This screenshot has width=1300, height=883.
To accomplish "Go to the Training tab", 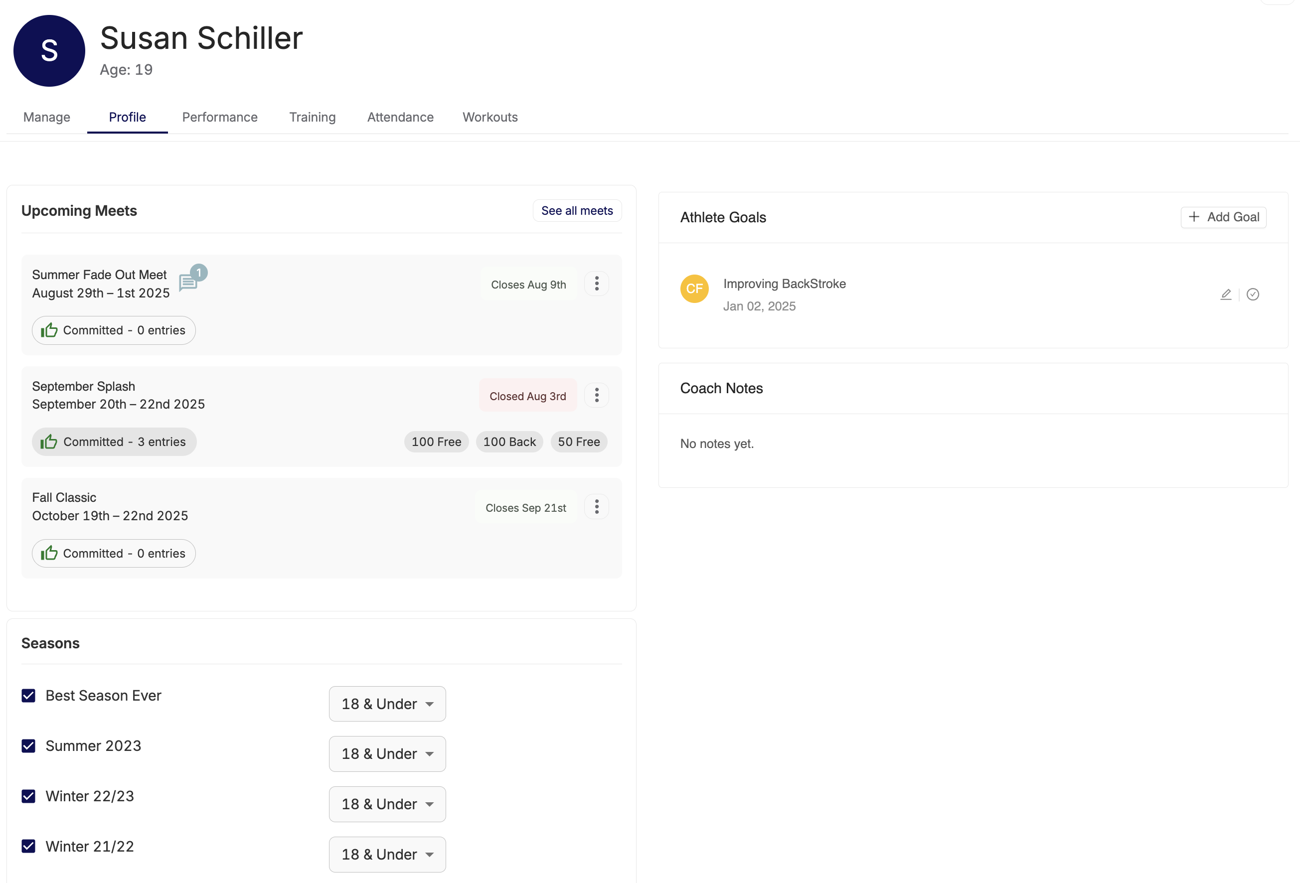I will (312, 118).
